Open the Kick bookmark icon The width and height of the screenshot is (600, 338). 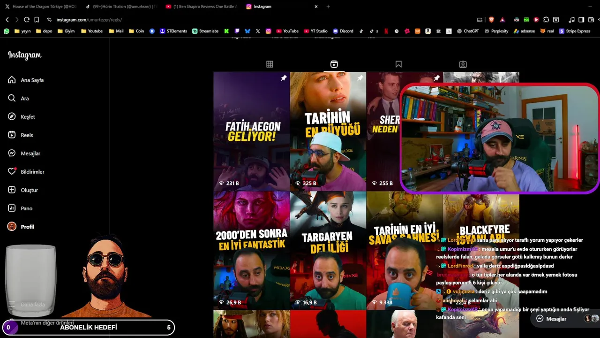point(226,31)
